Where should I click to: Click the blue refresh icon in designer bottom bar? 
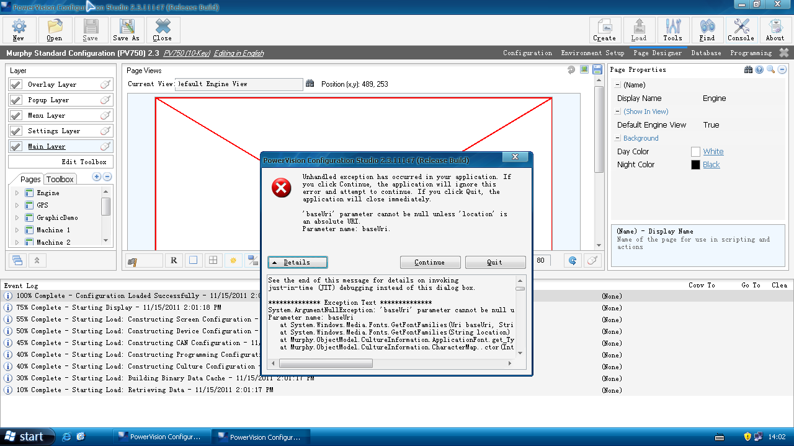[573, 260]
